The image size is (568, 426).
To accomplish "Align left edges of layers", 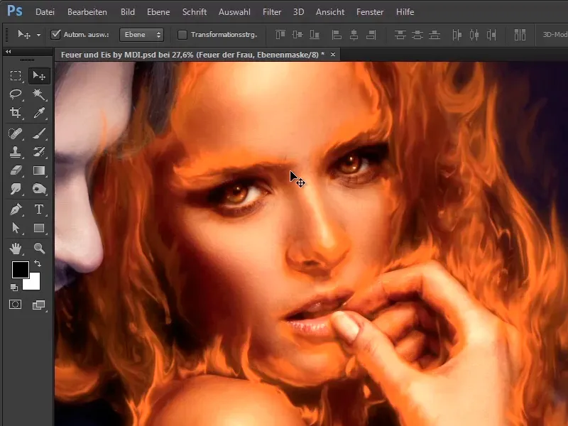I will pos(337,35).
